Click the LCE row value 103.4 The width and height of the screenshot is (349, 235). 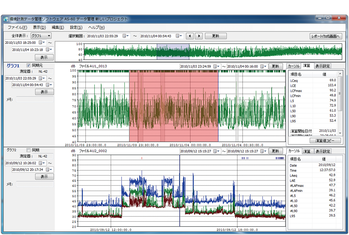pyautogui.click(x=332, y=85)
